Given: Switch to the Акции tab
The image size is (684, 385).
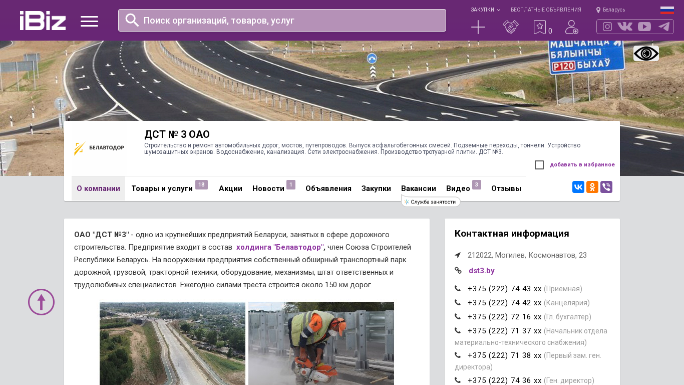Looking at the screenshot, I should (x=230, y=188).
